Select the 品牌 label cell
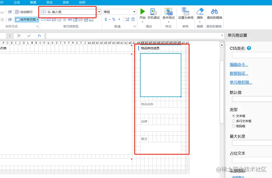The image size is (272, 178). [x=144, y=121]
